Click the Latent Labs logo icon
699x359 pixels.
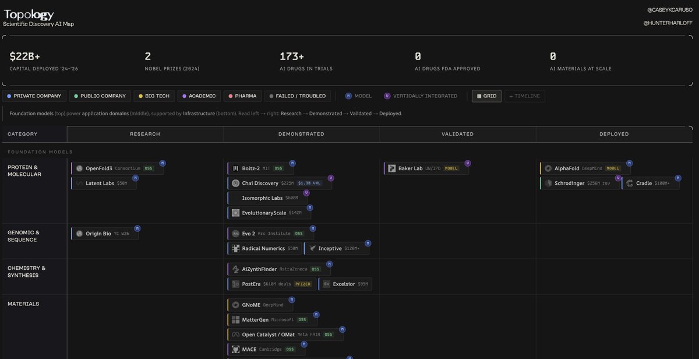[x=80, y=184]
